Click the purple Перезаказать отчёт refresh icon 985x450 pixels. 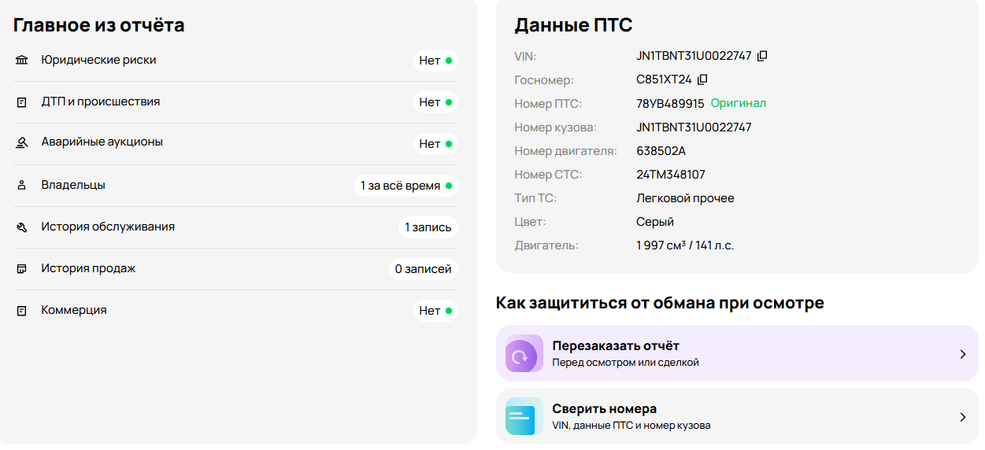coord(520,355)
